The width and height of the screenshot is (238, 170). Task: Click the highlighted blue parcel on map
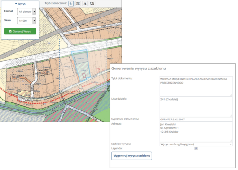(81, 65)
